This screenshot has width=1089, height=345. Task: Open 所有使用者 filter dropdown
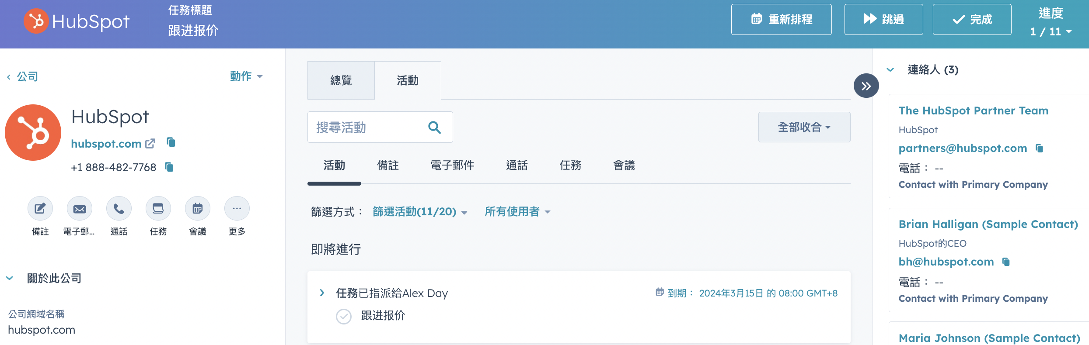coord(517,212)
